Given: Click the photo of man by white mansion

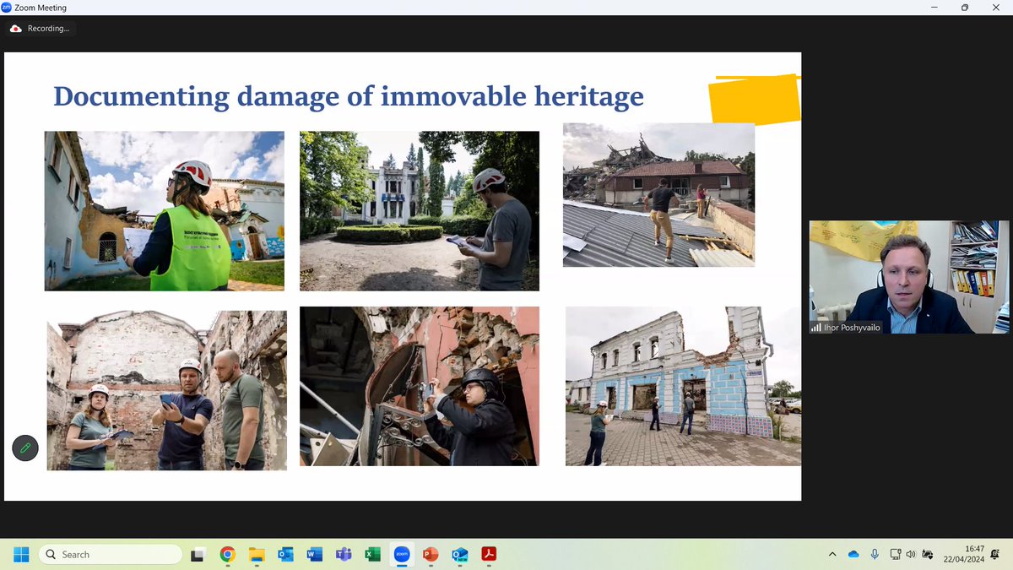Looking at the screenshot, I should pos(420,211).
